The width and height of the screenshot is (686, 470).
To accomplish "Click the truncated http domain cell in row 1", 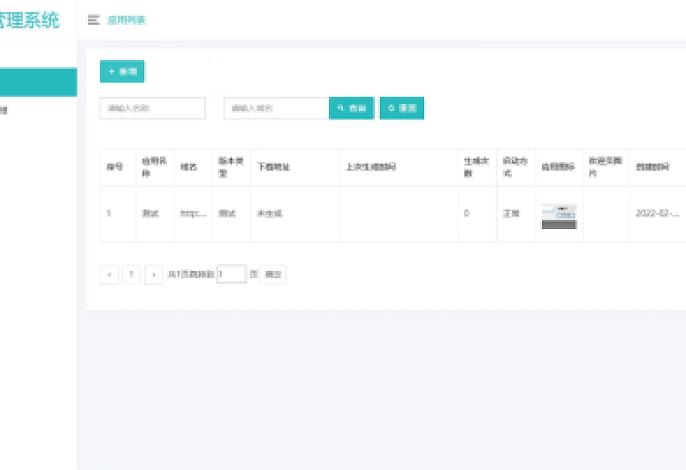I will pos(193,213).
